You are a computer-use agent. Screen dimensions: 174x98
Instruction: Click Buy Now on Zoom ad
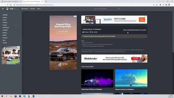point(142,20)
